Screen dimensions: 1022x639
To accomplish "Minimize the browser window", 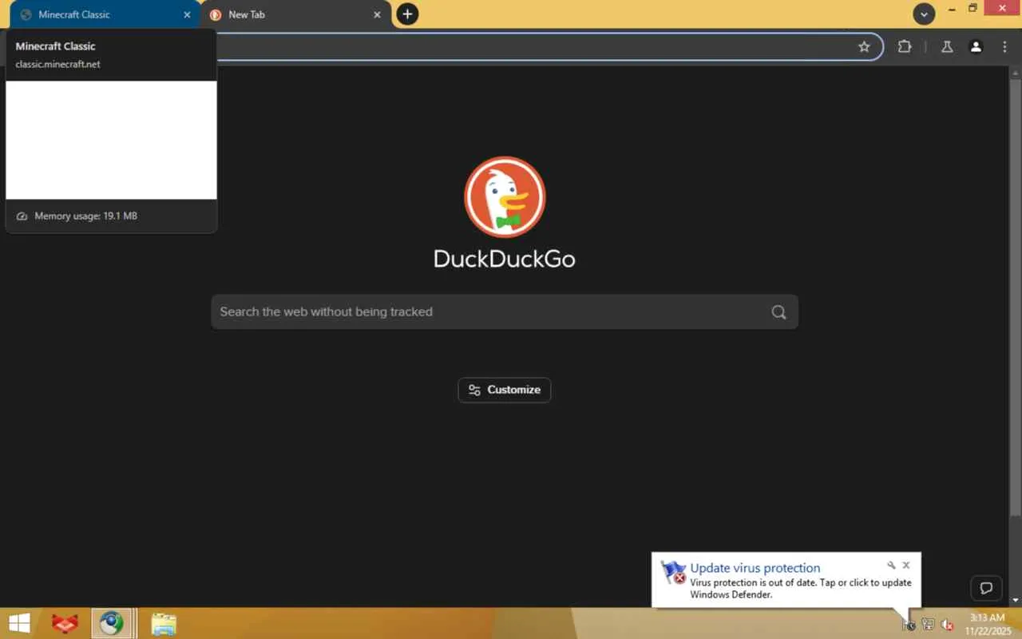I will click(950, 9).
